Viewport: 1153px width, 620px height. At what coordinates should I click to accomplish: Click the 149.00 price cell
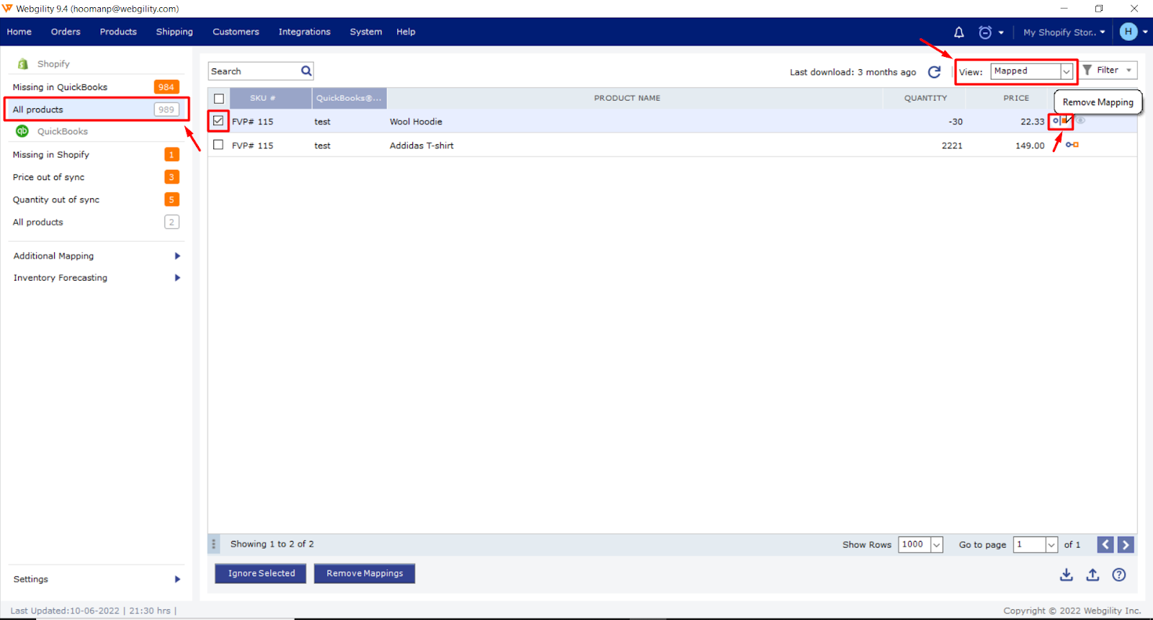click(x=1030, y=145)
